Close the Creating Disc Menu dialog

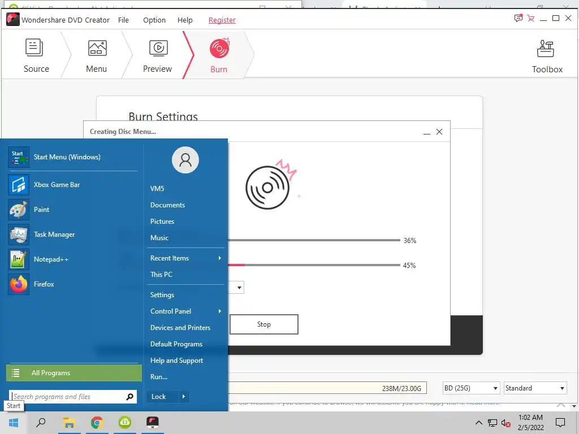(439, 132)
